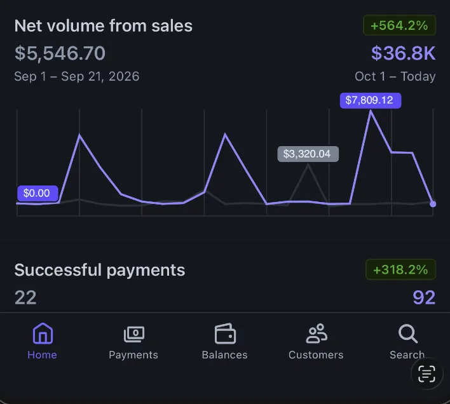Go to the Customers tab
Screen dimensions: 450x404
(316, 341)
